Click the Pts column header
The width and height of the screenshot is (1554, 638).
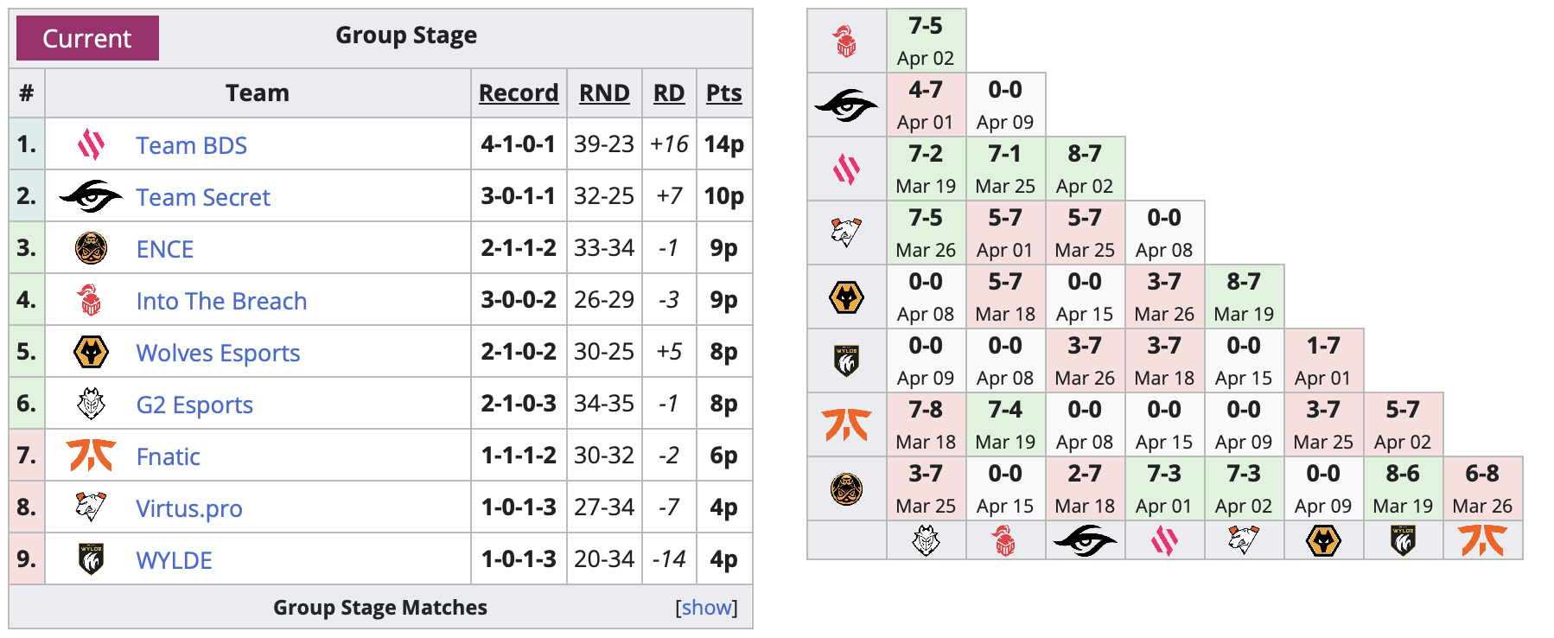[x=724, y=93]
